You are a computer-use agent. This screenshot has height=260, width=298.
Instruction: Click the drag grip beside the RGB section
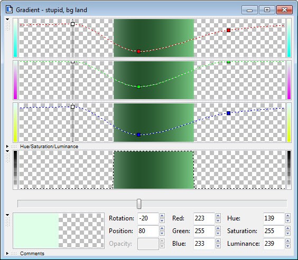(x=7, y=26)
